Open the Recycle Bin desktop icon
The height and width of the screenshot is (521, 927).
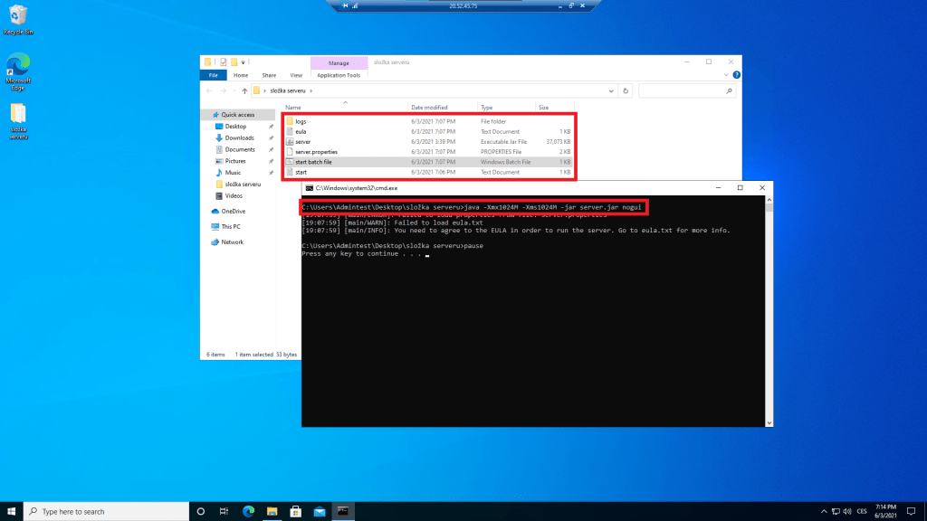[18, 16]
